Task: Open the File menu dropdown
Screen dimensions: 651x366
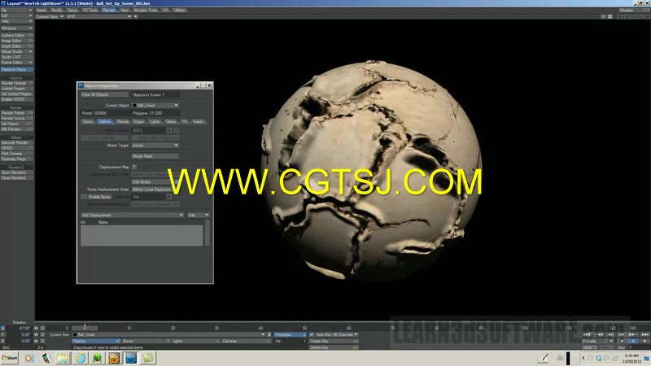Action: (x=16, y=10)
